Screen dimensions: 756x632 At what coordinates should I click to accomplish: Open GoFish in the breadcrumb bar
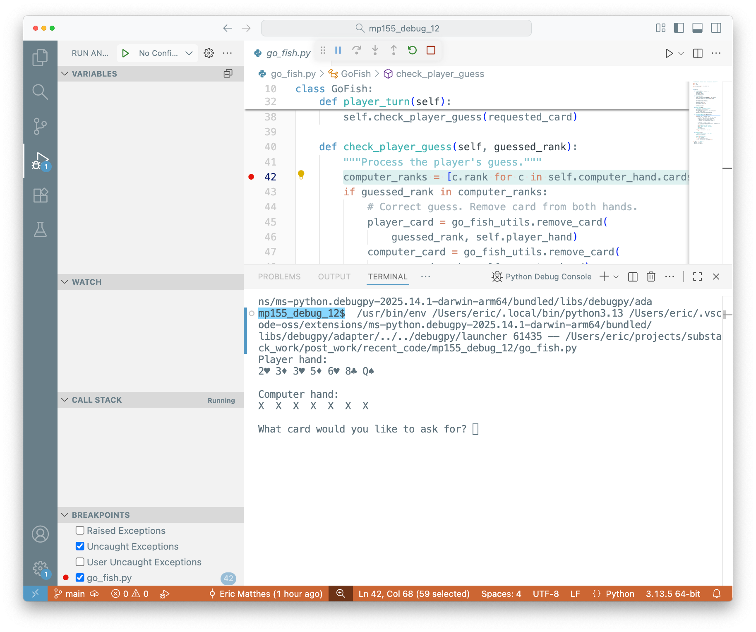pos(355,74)
